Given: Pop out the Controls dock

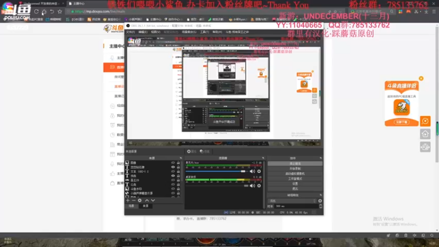Looking at the screenshot, I should pyautogui.click(x=320, y=158).
